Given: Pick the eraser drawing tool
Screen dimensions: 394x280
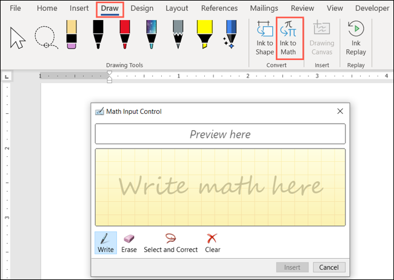Looking at the screenshot, I should [72, 35].
